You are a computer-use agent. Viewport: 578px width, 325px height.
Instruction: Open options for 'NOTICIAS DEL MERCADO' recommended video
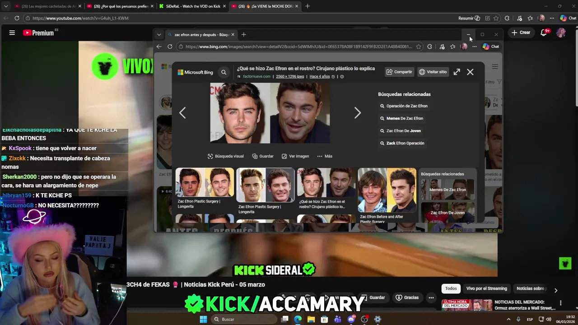tap(560, 303)
